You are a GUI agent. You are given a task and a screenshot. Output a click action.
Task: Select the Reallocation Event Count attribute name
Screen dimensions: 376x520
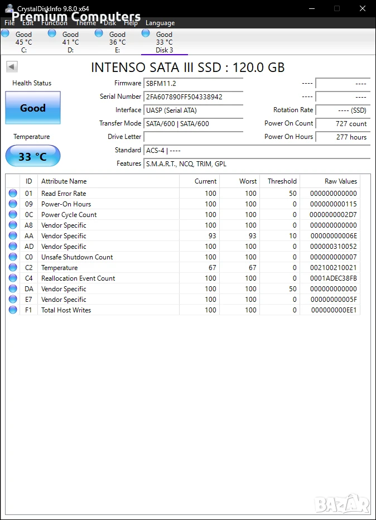(x=78, y=278)
